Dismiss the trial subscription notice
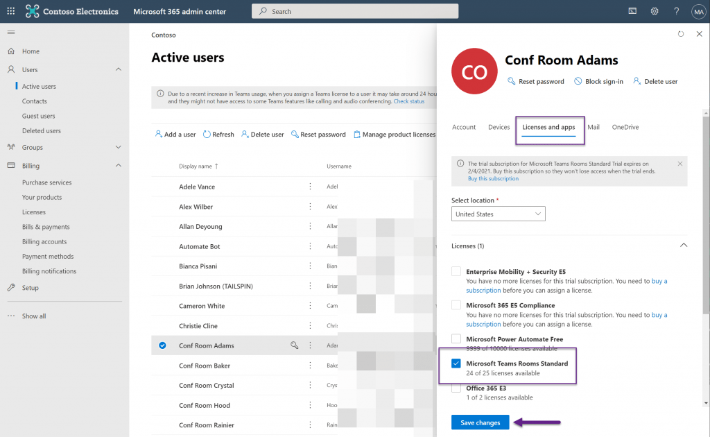Viewport: 710px width, 437px height. click(680, 164)
